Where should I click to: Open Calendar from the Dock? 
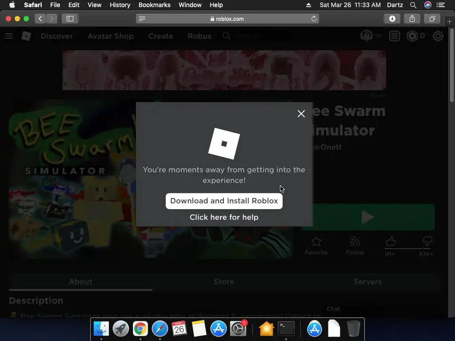click(179, 329)
